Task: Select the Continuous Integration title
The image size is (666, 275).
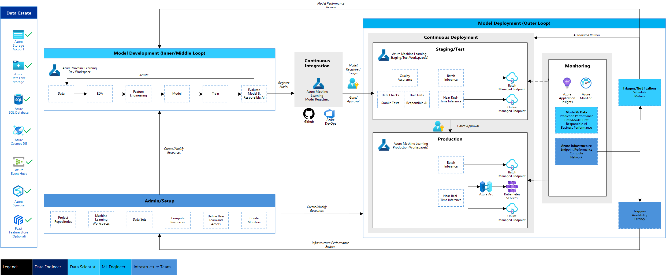Action: [x=317, y=63]
